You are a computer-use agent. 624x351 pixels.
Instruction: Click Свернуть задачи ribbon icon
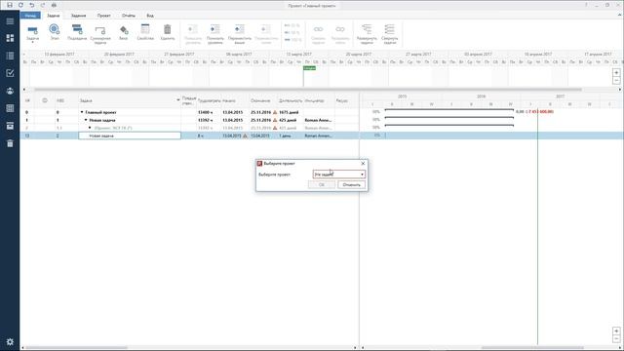[389, 34]
